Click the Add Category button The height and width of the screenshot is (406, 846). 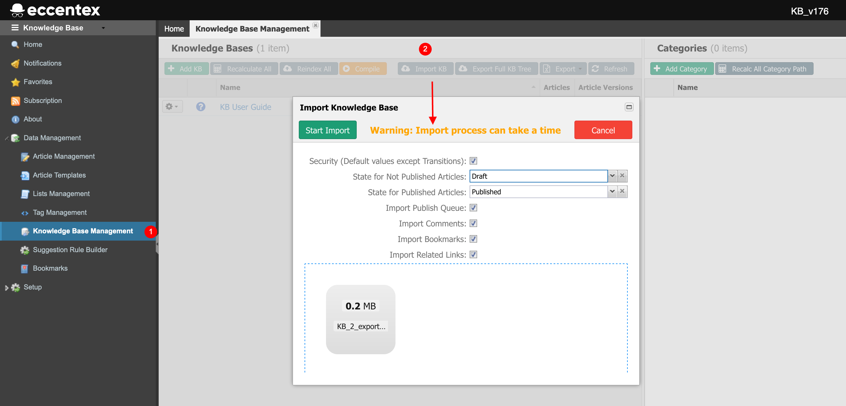pyautogui.click(x=682, y=69)
